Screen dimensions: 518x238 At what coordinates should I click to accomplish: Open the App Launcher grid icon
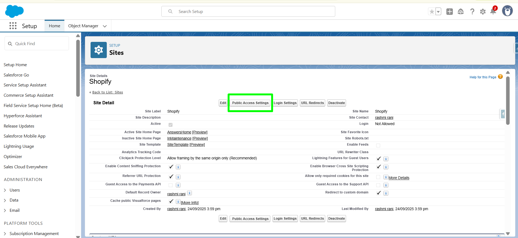pyautogui.click(x=13, y=26)
